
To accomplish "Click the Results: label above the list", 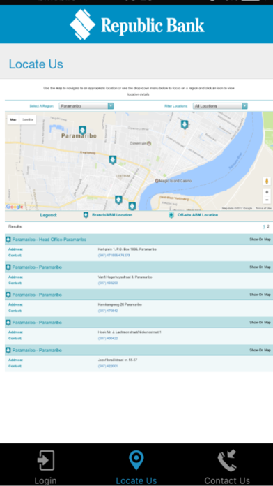I will [x=15, y=226].
